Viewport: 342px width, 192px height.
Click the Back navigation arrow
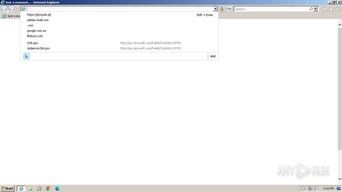[x=4, y=9]
